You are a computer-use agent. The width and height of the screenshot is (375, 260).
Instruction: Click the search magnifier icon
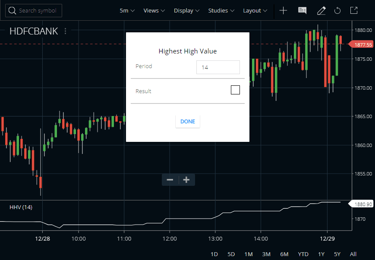pos(12,10)
